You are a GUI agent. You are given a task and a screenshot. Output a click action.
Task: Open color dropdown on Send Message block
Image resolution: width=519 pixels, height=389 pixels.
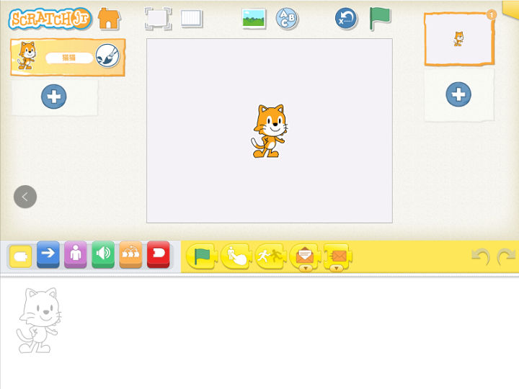click(337, 268)
